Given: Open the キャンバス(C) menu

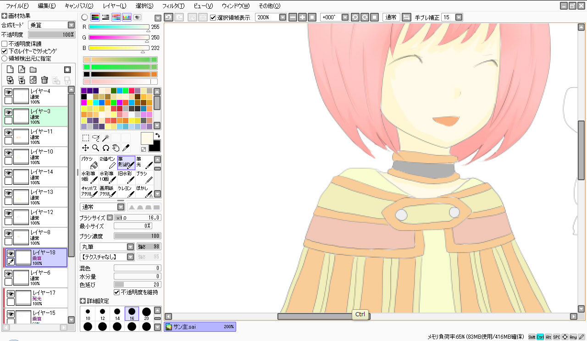Looking at the screenshot, I should 79,6.
